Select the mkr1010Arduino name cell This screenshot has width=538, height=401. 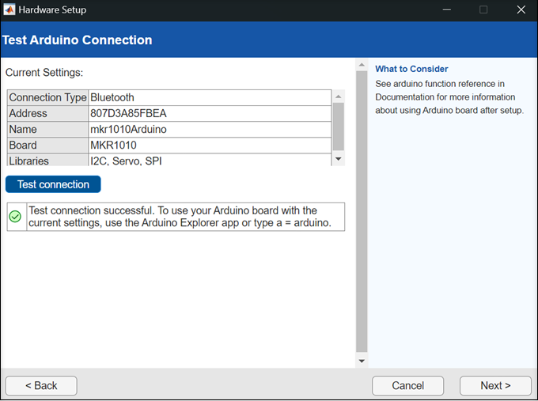(x=210, y=130)
